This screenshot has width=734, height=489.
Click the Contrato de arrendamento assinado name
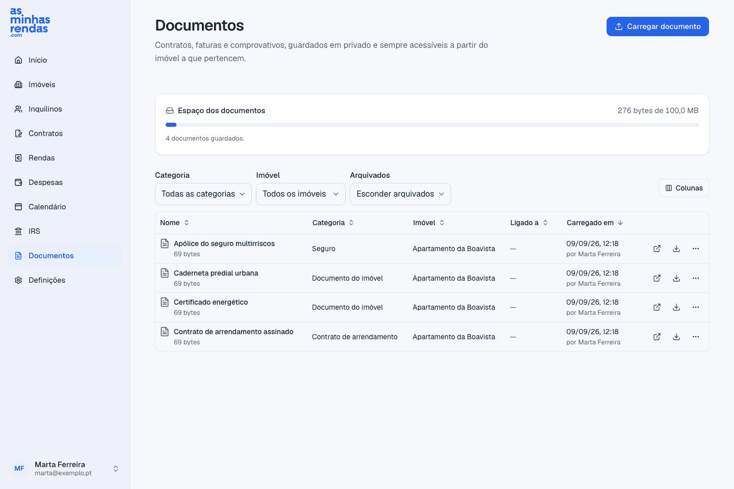pos(233,332)
